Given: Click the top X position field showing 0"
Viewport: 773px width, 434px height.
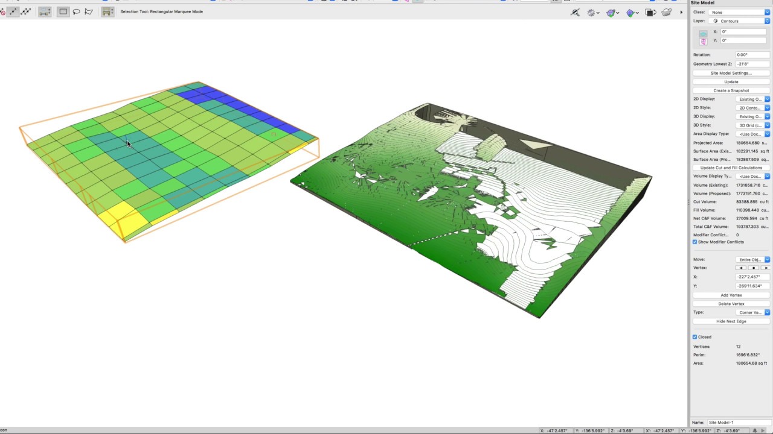Looking at the screenshot, I should click(x=745, y=32).
